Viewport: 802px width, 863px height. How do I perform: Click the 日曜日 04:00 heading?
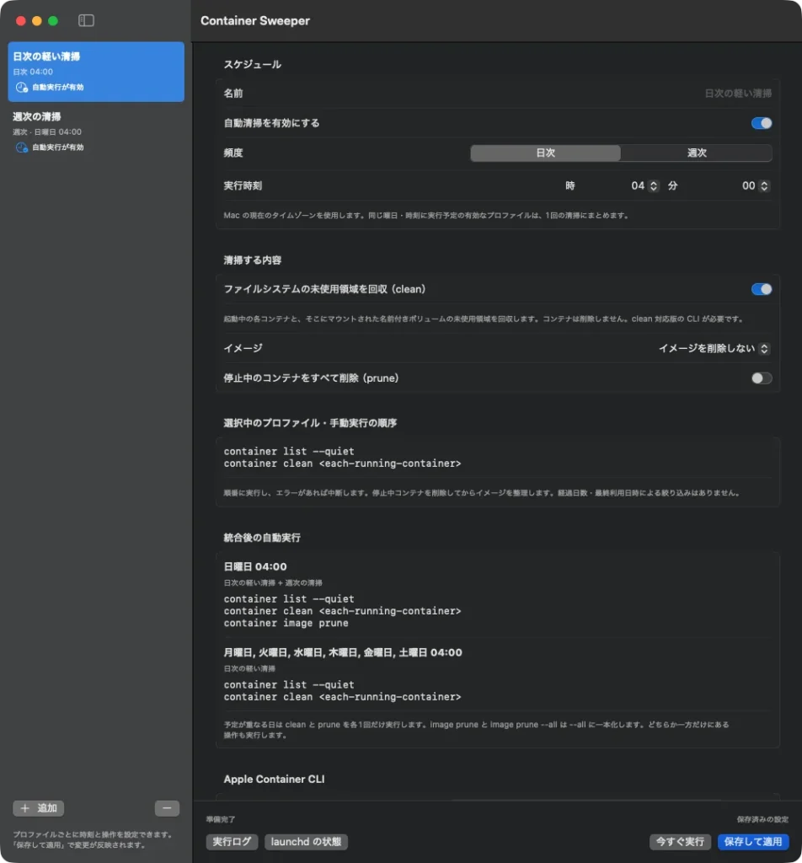pyautogui.click(x=255, y=566)
